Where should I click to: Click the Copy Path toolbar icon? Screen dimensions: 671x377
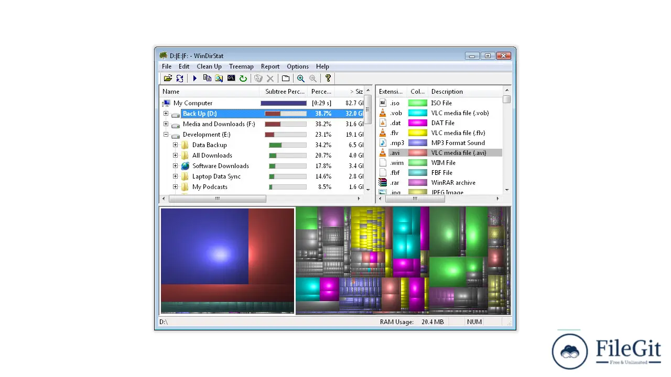click(x=207, y=78)
